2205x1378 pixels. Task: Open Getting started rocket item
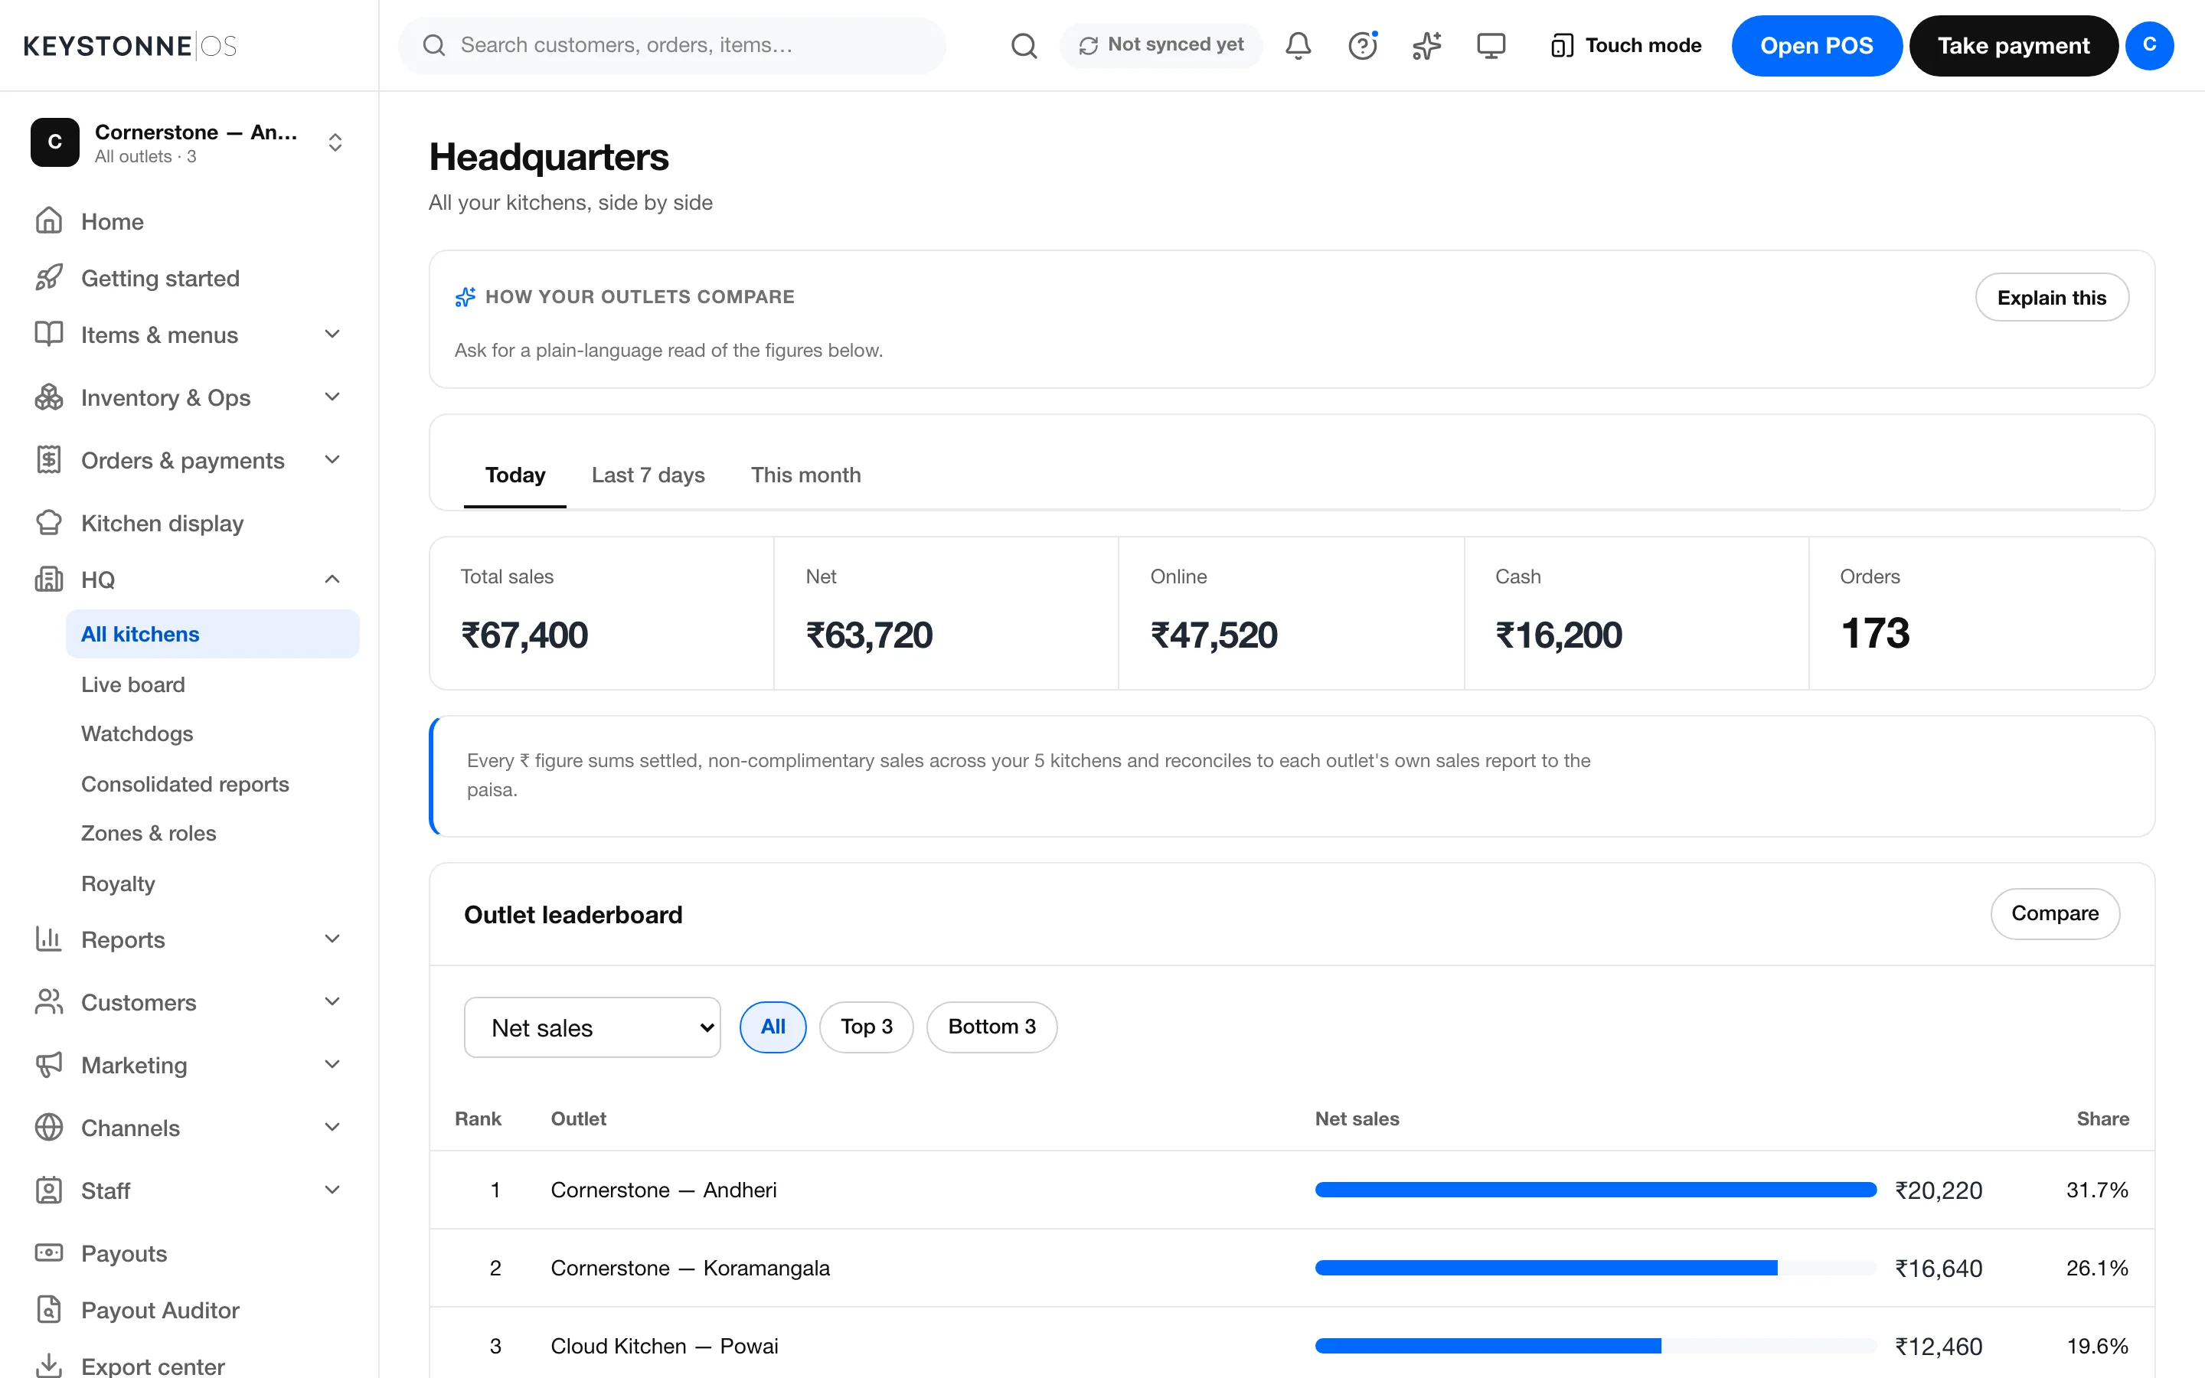pyautogui.click(x=190, y=278)
